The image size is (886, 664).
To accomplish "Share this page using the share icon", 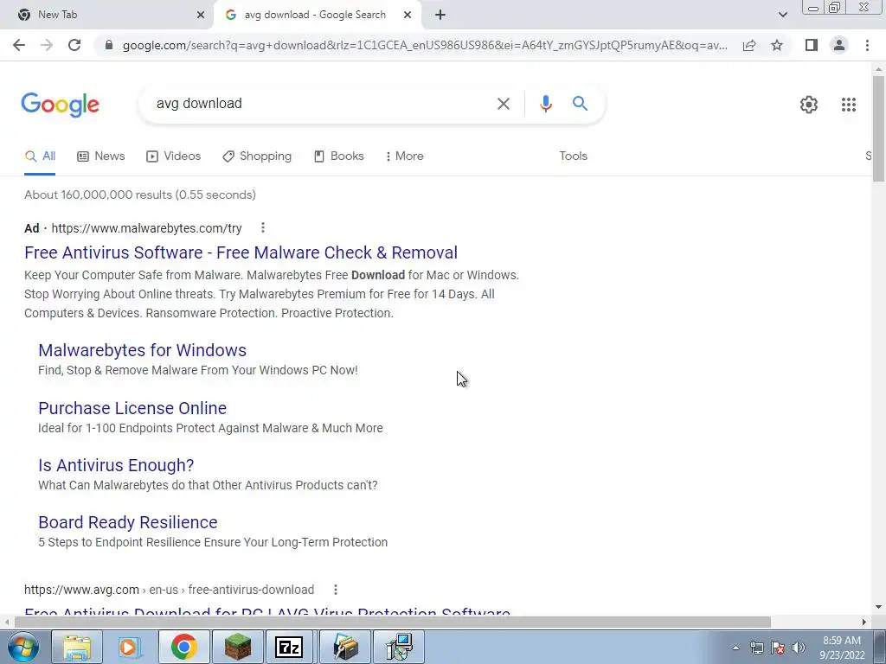I will click(749, 45).
